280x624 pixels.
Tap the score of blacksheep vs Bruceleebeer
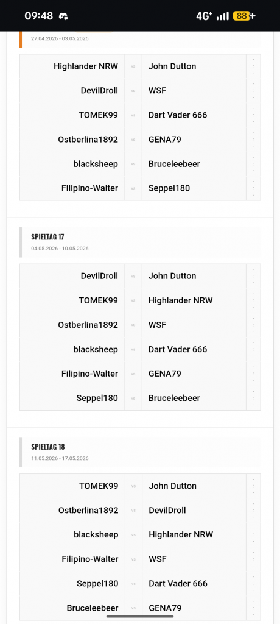click(253, 164)
